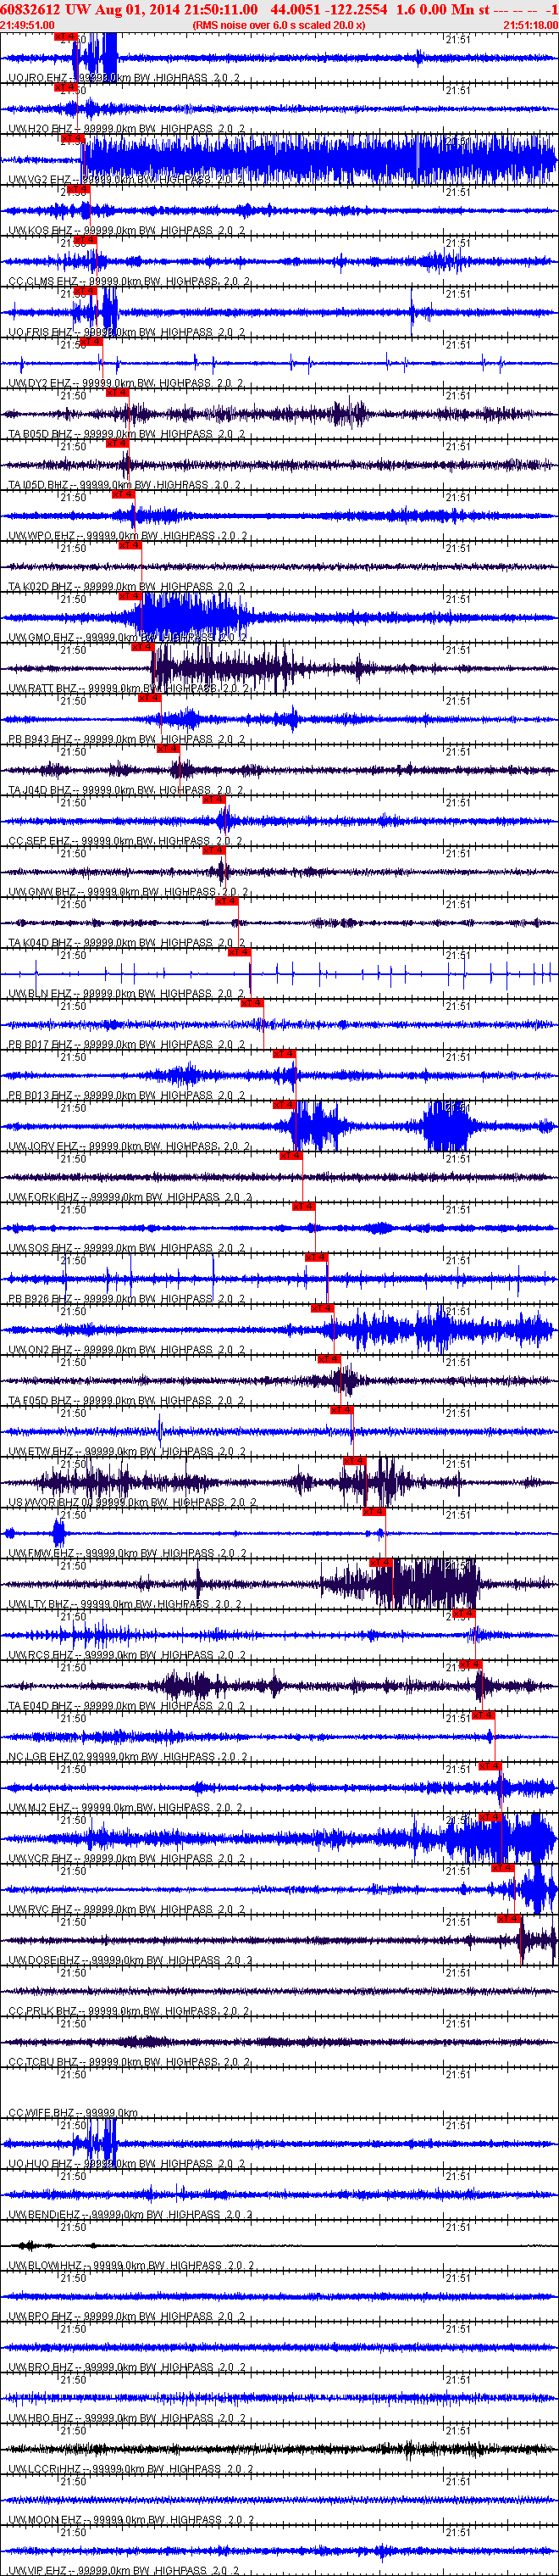
Task: Click the end time "21:51:18.00"
Action: pyautogui.click(x=530, y=25)
